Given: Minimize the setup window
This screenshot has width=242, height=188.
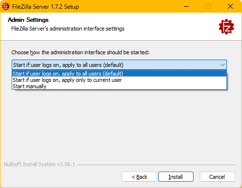Looking at the screenshot, I should (186, 7).
